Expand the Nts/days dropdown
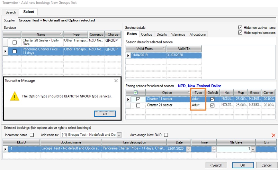Image resolution: width=278 pixels, height=170 pixels. click(x=253, y=149)
